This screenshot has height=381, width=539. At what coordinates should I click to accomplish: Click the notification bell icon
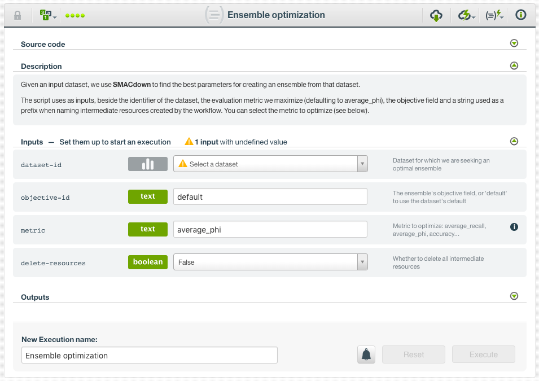point(366,354)
